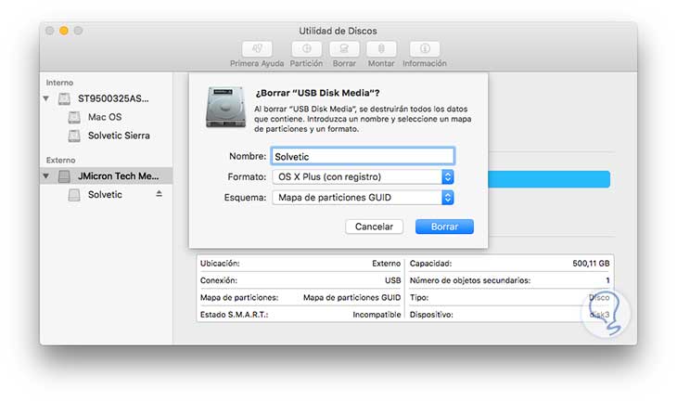Click the Utilidad de Discos window title

pyautogui.click(x=338, y=32)
